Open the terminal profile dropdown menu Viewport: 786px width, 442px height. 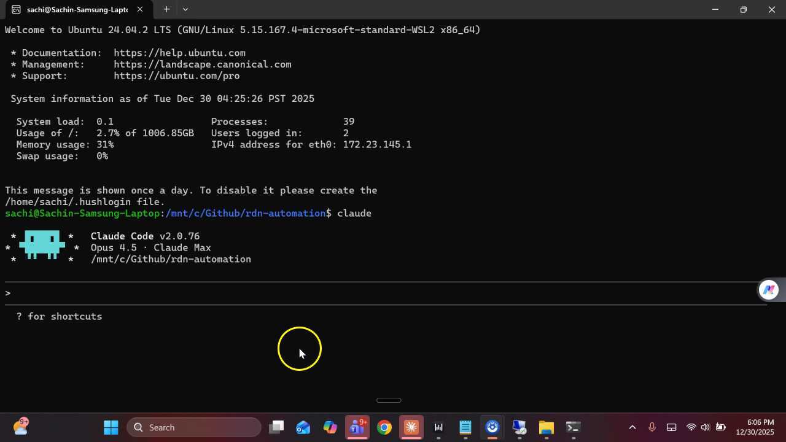[x=185, y=9]
